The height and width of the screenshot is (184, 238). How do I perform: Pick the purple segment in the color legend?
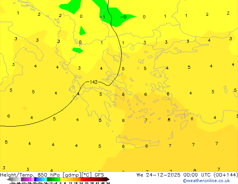click(x=24, y=179)
